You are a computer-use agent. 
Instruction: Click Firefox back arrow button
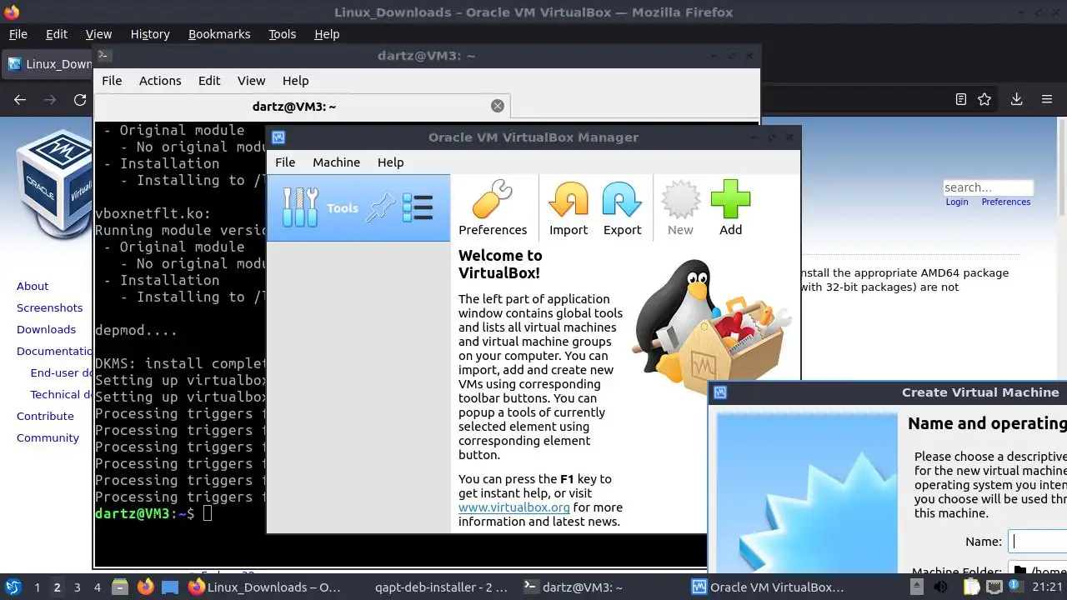click(x=20, y=99)
